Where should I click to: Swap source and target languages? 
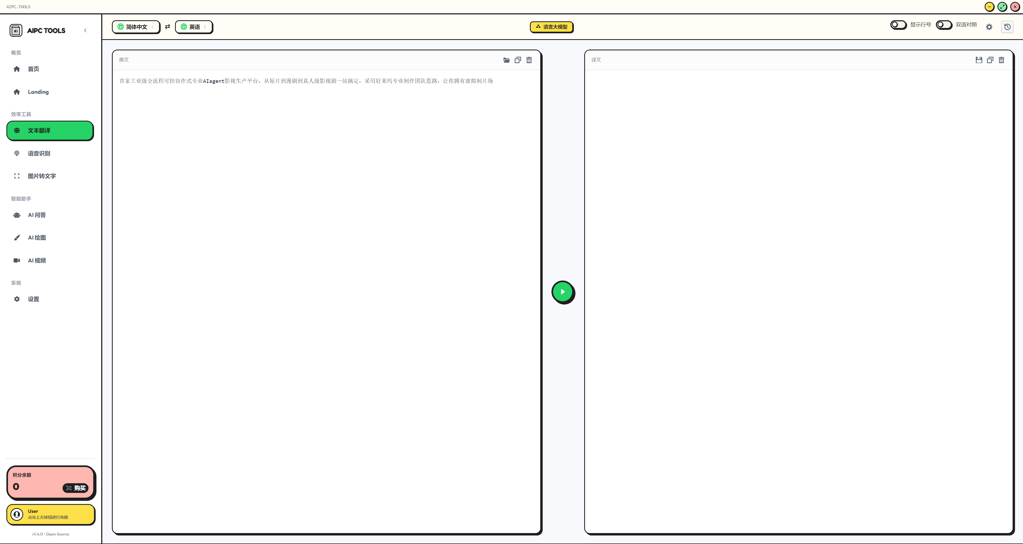click(x=168, y=27)
